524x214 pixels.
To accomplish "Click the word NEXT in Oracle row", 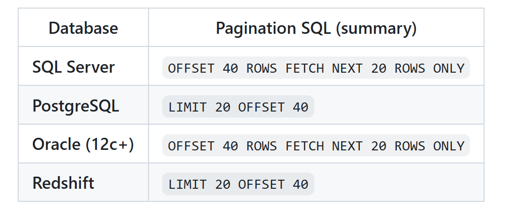I will coord(347,146).
